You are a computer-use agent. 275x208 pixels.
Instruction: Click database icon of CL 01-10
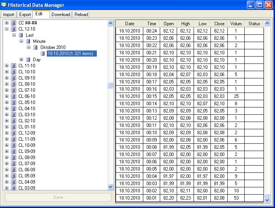click(13, 127)
